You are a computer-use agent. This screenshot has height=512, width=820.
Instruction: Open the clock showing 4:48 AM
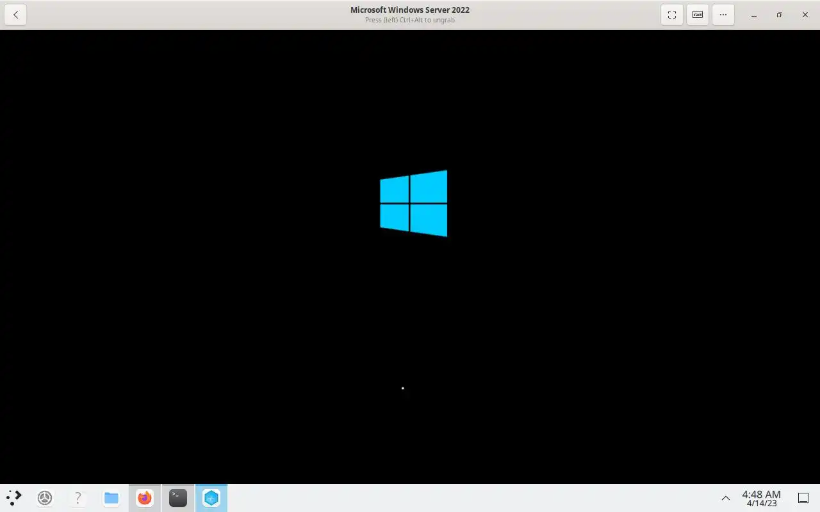point(761,498)
